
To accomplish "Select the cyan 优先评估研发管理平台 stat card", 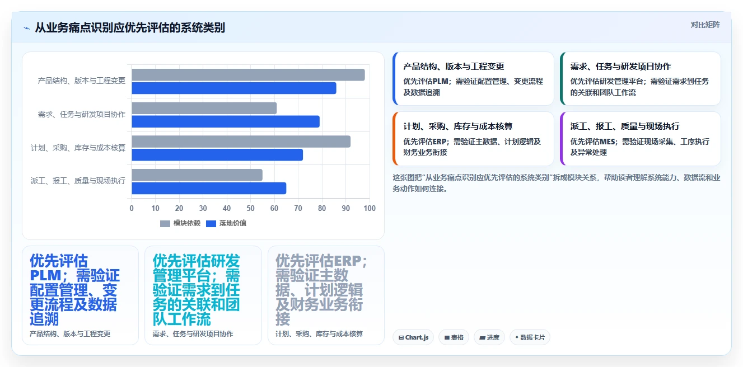I will (x=203, y=295).
